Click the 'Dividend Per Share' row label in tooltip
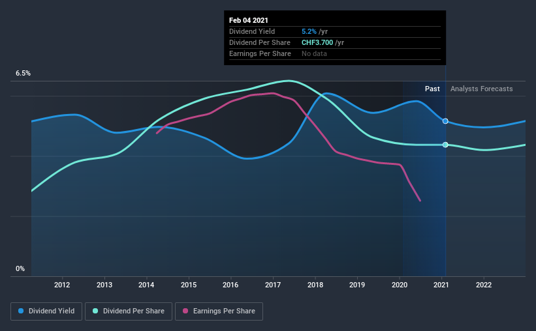Viewport: 536px width, 331px height. tap(260, 42)
